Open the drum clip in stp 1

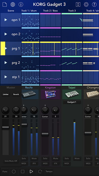(x=30, y=77)
